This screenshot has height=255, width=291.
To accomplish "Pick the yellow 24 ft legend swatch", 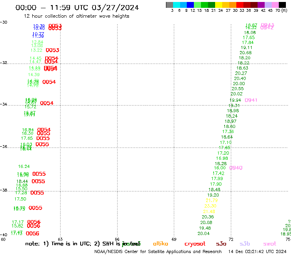I will click(x=219, y=5).
